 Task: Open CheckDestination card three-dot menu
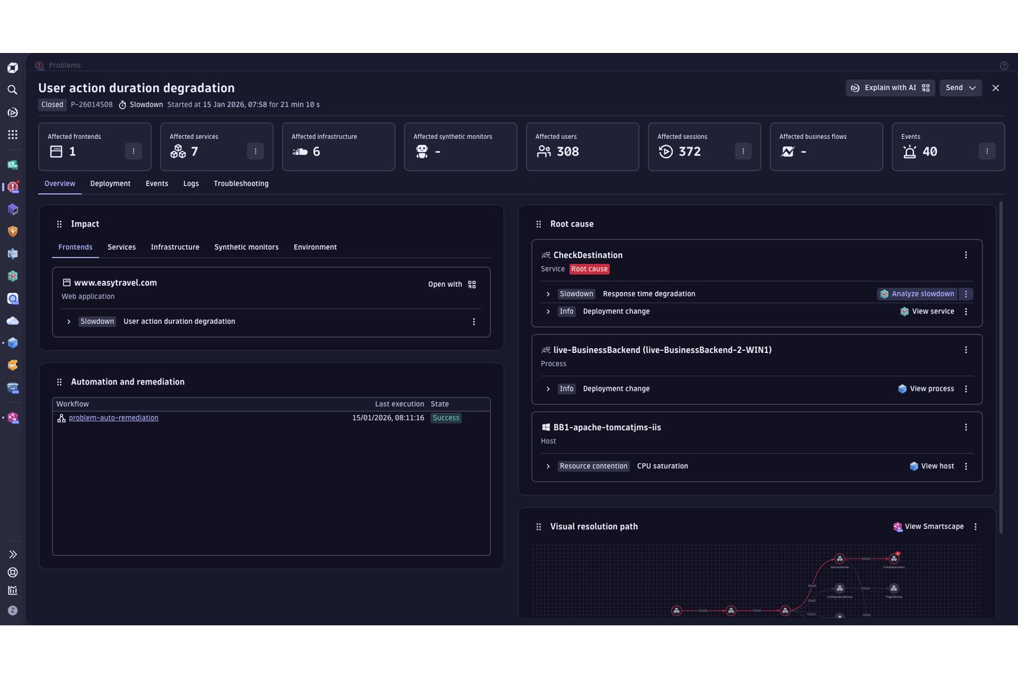click(966, 255)
